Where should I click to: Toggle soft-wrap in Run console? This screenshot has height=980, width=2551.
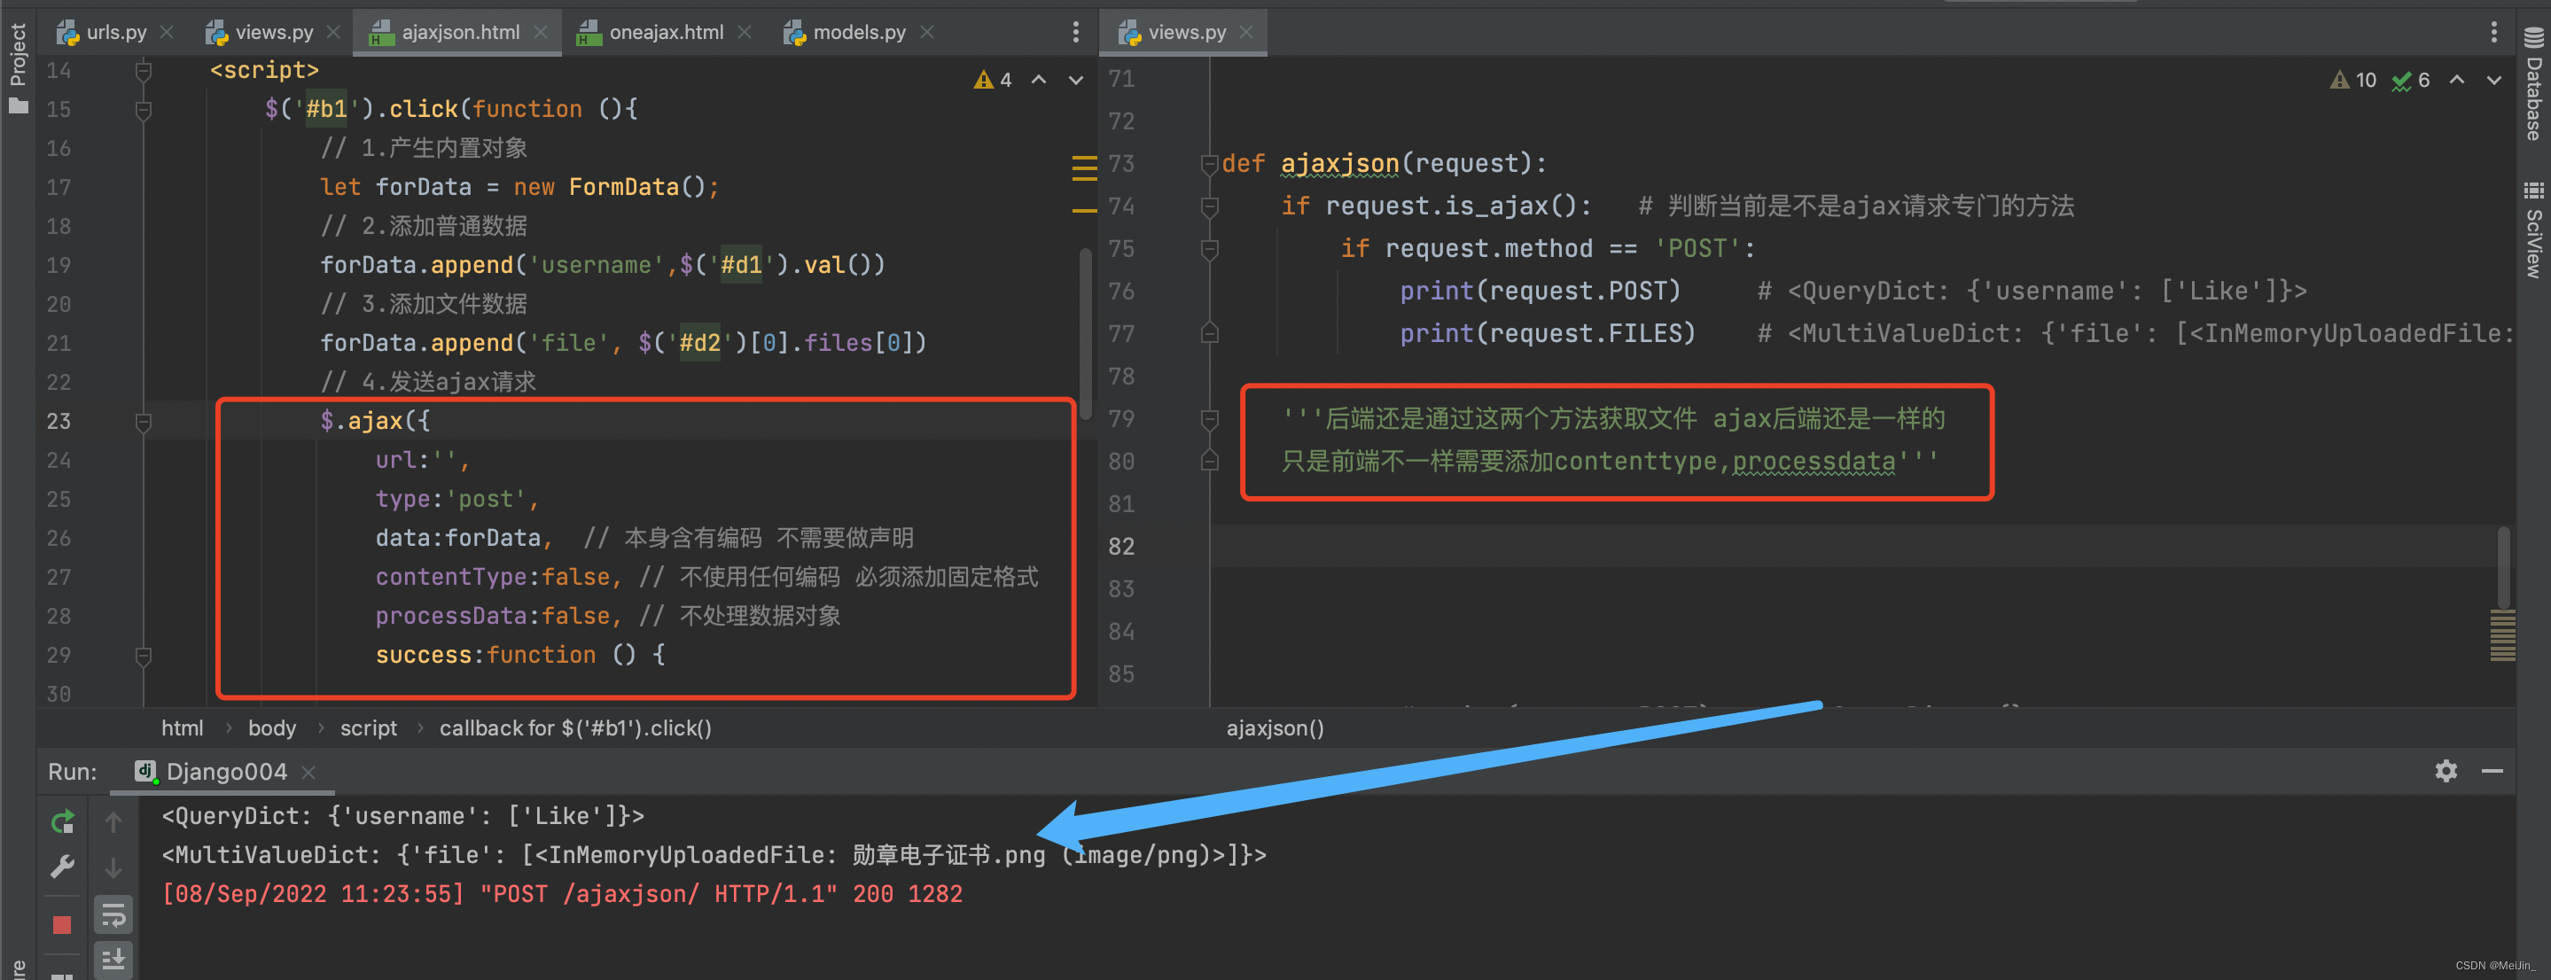click(x=113, y=914)
